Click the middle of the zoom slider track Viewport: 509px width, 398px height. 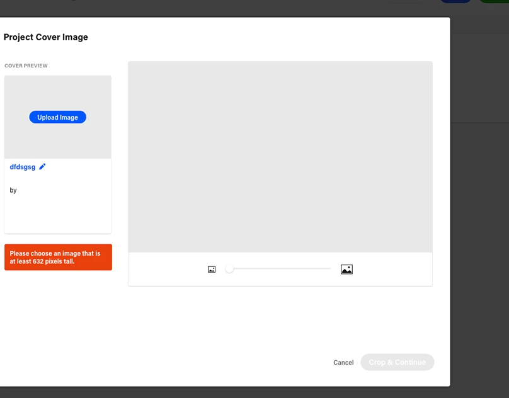tap(280, 269)
